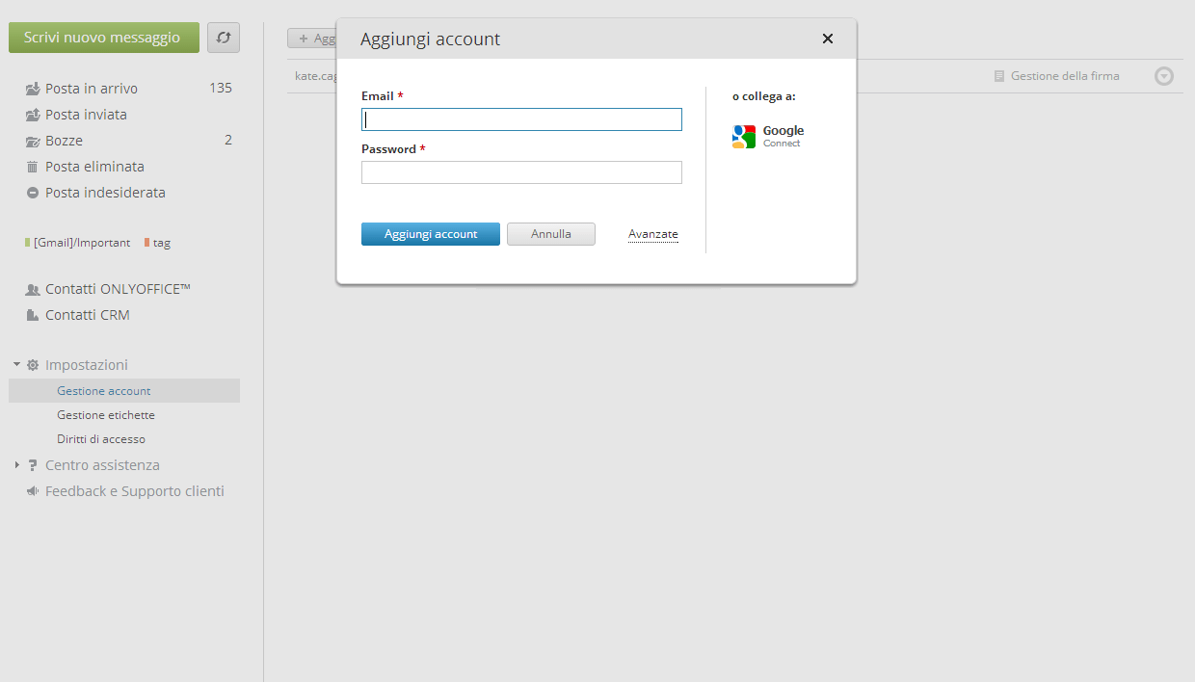The height and width of the screenshot is (682, 1195).
Task: Click the Aggiungi account submit button
Action: point(431,234)
